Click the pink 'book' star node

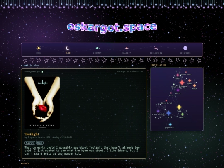tap(178, 75)
